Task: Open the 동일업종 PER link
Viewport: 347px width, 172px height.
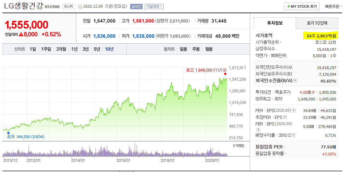Action: pyautogui.click(x=270, y=147)
